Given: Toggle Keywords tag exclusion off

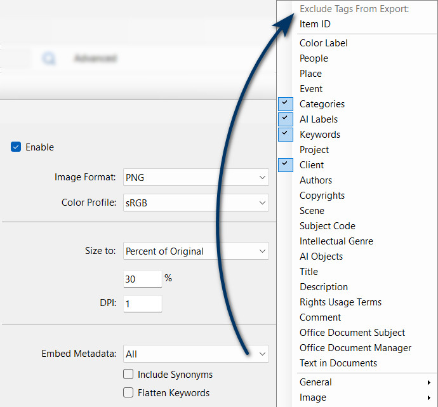Looking at the screenshot, I should [x=319, y=135].
